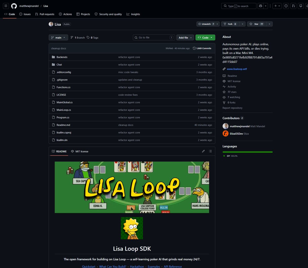Screen dimensions: 308x268
Task: Expand the Star lists dropdown arrow
Action: pyautogui.click(x=269, y=24)
